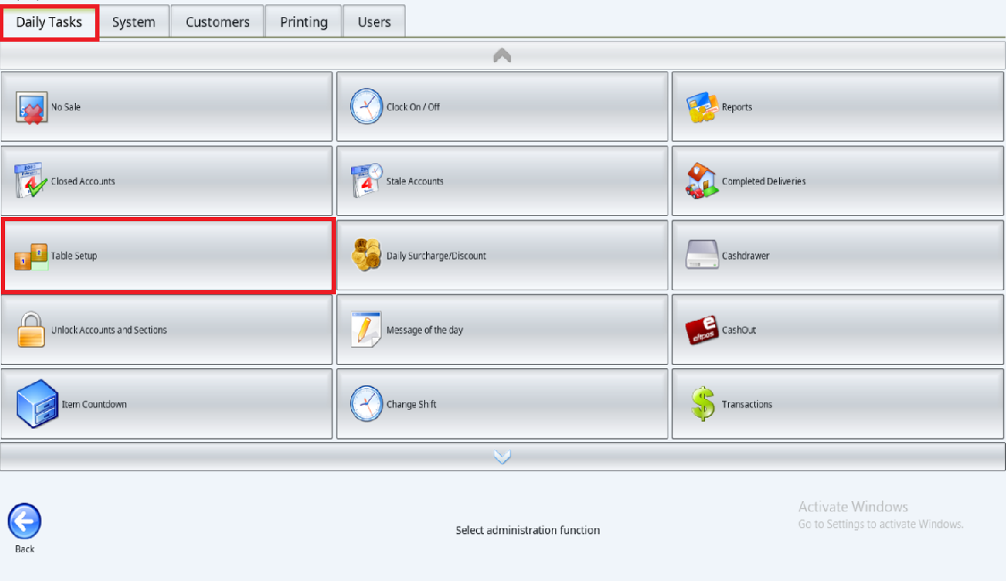Select the Users tab

pyautogui.click(x=374, y=22)
